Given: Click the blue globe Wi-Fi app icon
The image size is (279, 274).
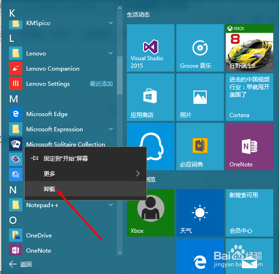Looking at the screenshot, I should pos(16,174).
